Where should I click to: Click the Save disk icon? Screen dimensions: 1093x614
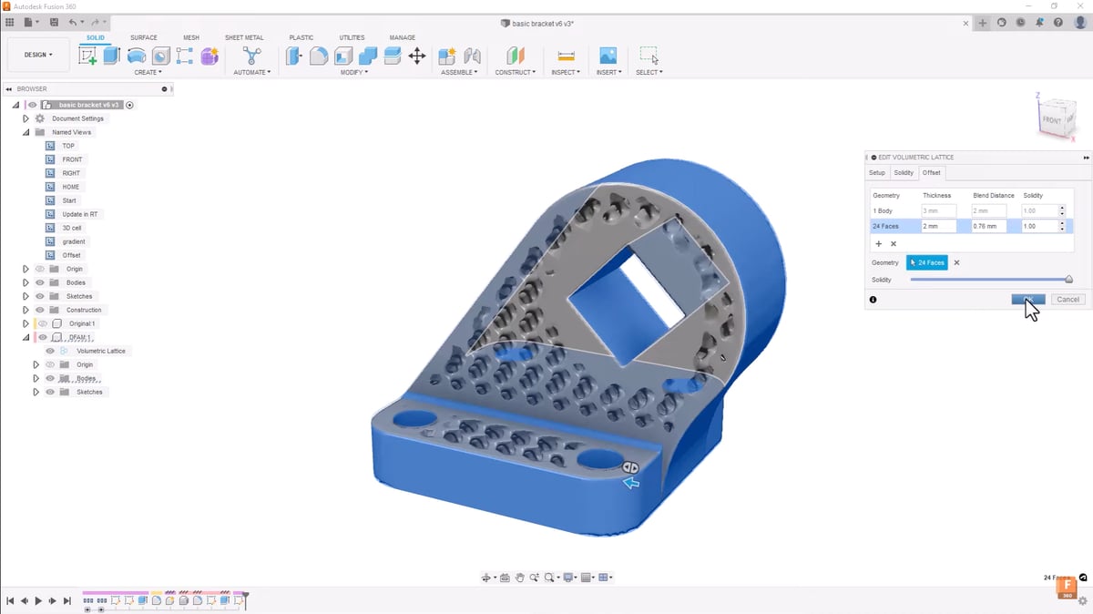tap(55, 21)
